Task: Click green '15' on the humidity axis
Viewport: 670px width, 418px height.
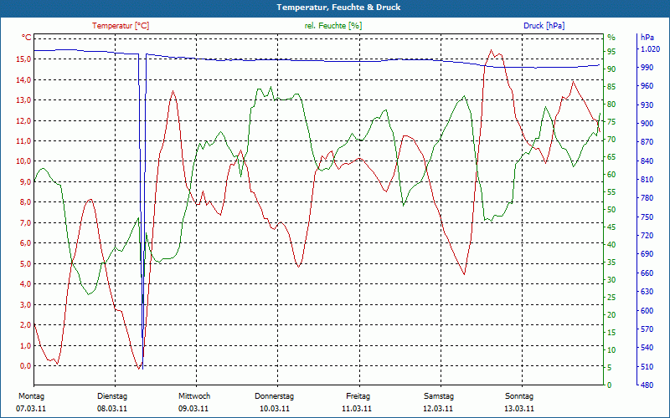Action: pyautogui.click(x=611, y=332)
